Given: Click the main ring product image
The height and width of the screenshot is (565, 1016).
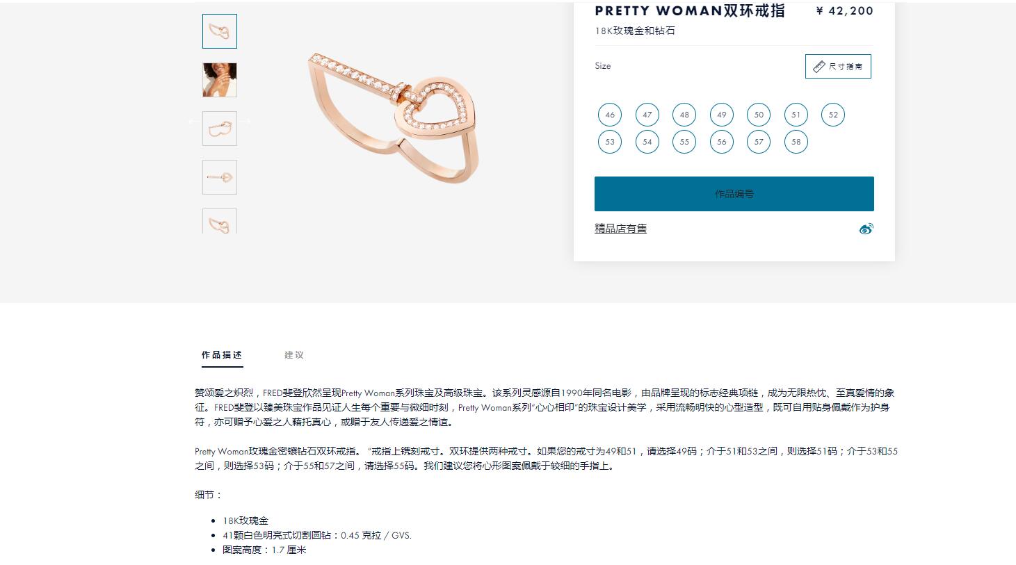Looking at the screenshot, I should 394,118.
